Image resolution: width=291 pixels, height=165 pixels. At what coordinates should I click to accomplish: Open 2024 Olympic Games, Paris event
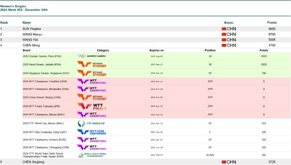click(x=42, y=56)
